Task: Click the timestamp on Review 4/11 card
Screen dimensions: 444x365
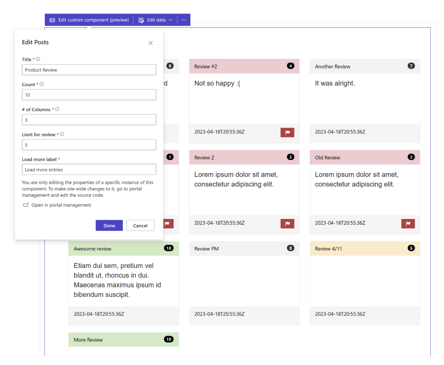Action: tap(340, 314)
